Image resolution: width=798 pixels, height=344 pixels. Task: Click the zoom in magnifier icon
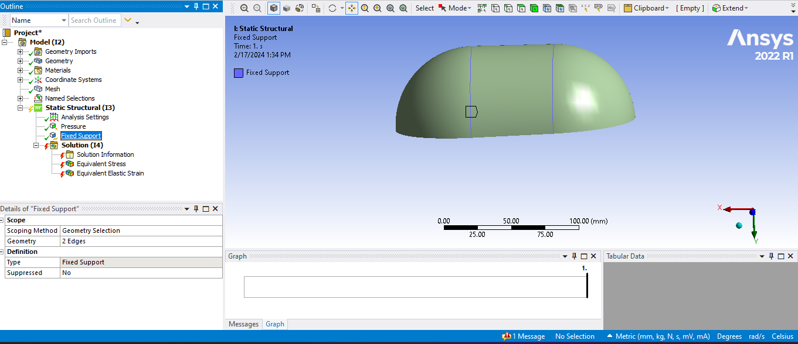pyautogui.click(x=245, y=8)
